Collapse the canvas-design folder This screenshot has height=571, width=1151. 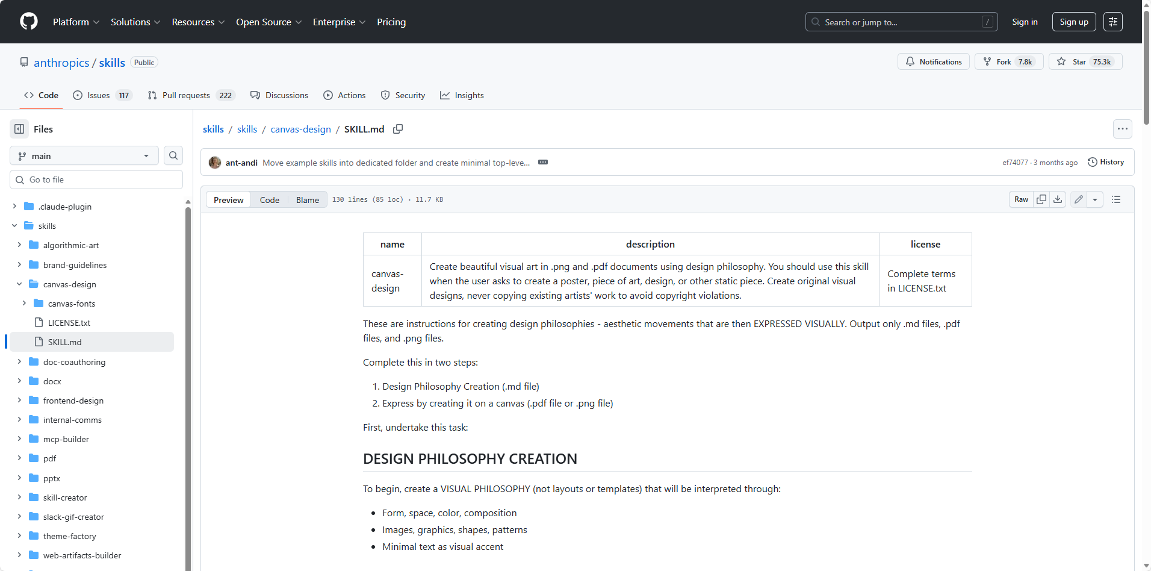(x=19, y=284)
